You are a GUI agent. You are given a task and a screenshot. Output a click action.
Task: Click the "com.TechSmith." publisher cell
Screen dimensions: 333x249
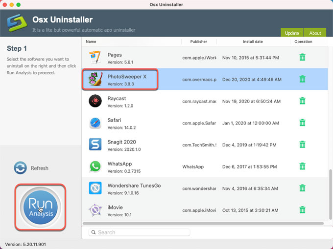click(199, 145)
